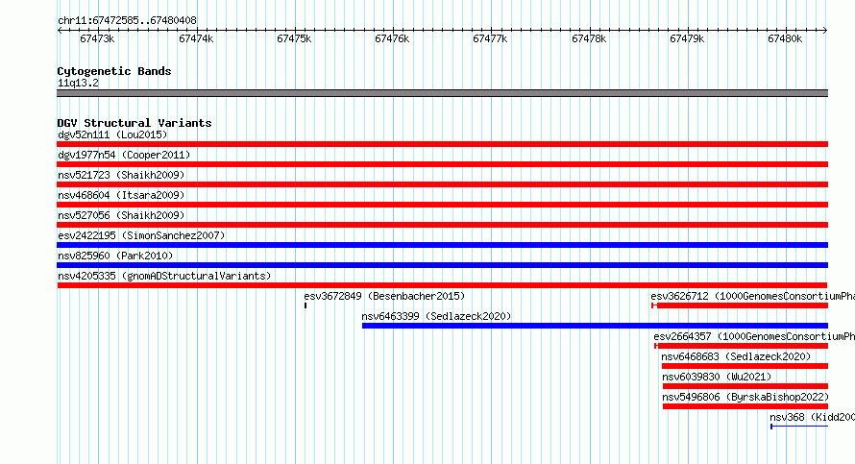Click the Cytogenetic Bands track heading
Viewport: 855px width, 464px height.
click(114, 71)
